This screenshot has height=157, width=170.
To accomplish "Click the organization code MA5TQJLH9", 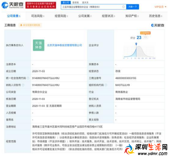I will pos(123,85).
